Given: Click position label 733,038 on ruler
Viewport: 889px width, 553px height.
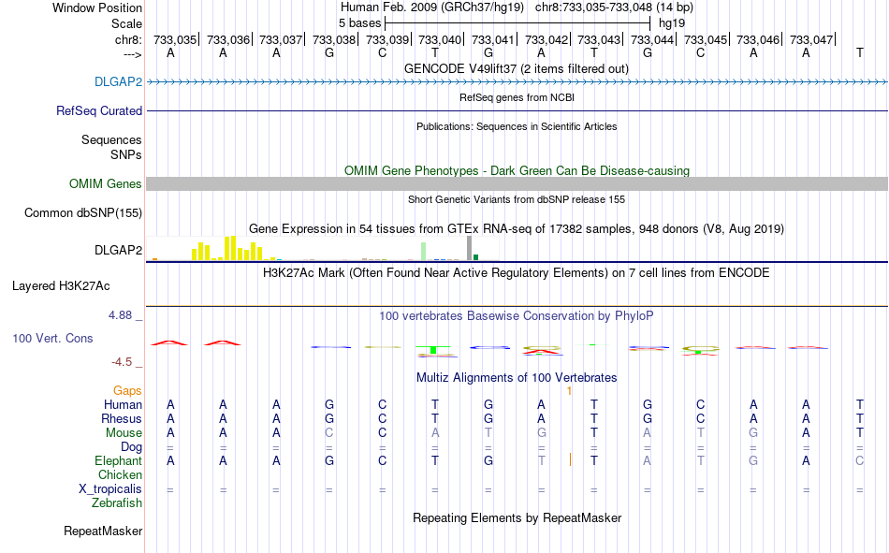Looking at the screenshot, I should [x=334, y=39].
